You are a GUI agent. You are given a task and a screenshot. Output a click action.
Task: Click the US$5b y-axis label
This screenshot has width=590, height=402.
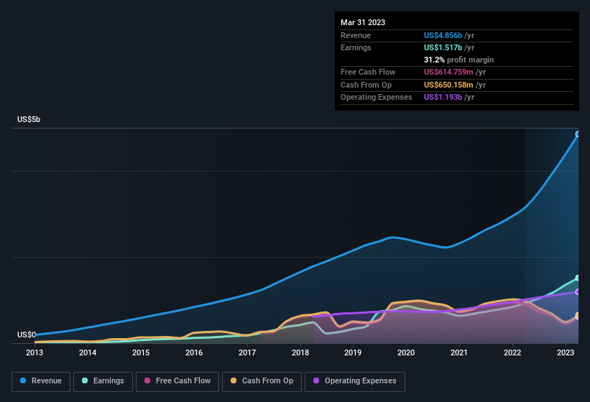[x=29, y=119]
